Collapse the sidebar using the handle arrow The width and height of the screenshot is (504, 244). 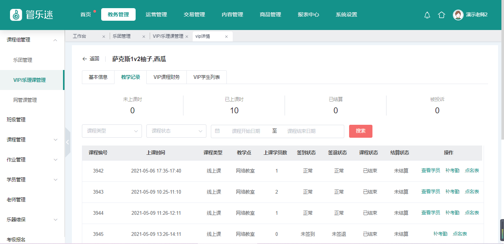click(x=67, y=142)
